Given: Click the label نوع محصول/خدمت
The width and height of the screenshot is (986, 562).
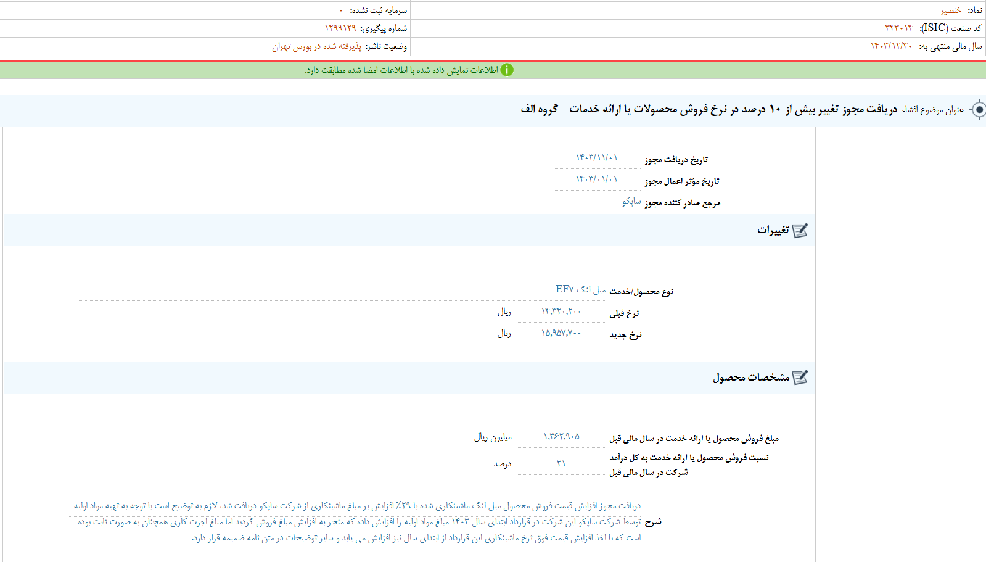Looking at the screenshot, I should (x=641, y=291).
